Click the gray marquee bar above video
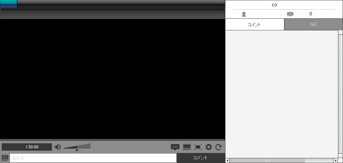The image size is (343, 163). 113,14
